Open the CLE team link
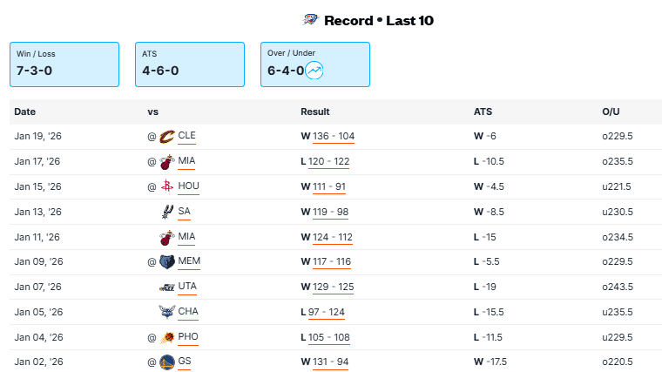 (x=187, y=136)
